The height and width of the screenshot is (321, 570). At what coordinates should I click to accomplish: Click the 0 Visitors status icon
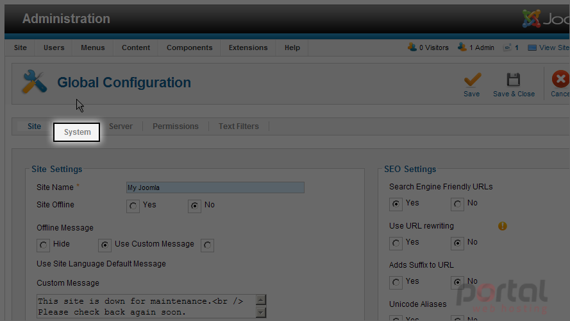pyautogui.click(x=412, y=48)
